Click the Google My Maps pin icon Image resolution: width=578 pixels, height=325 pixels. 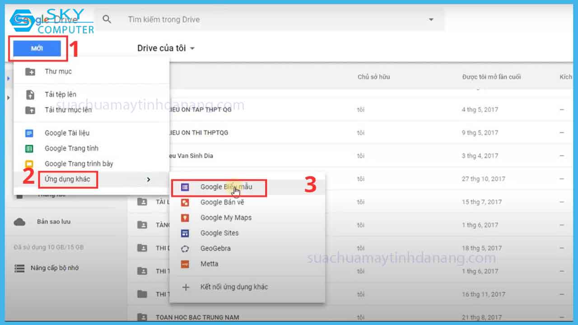(x=185, y=218)
